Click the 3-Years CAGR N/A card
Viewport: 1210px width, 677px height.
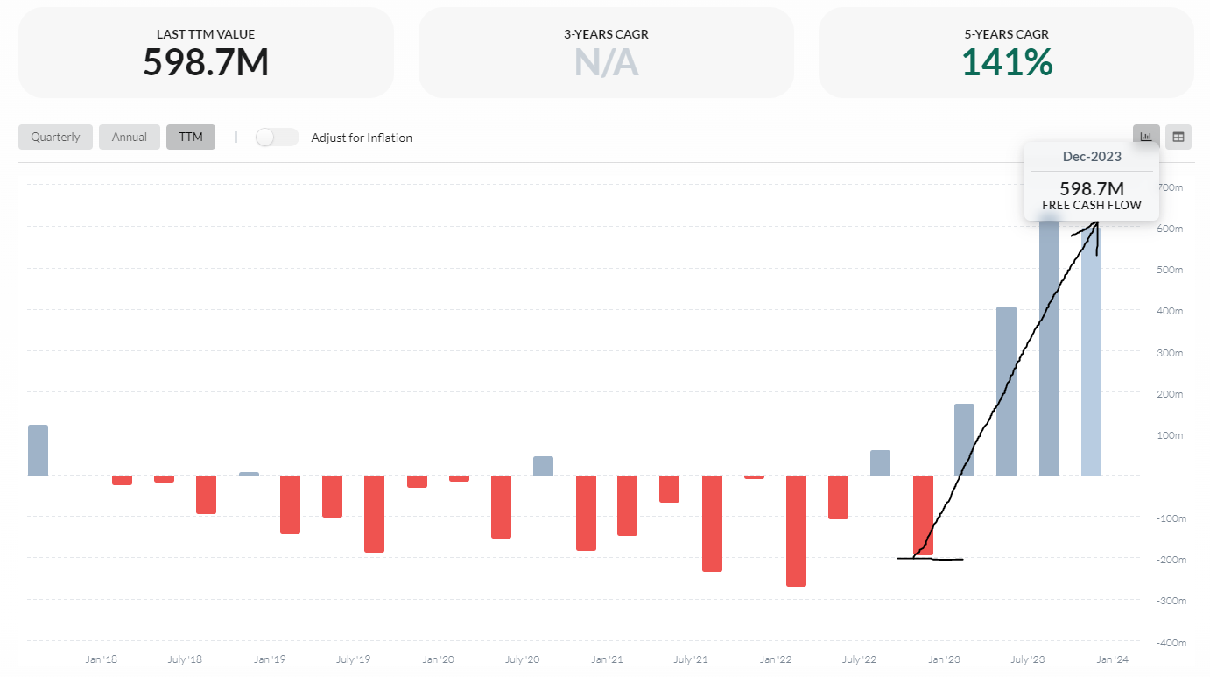point(606,53)
